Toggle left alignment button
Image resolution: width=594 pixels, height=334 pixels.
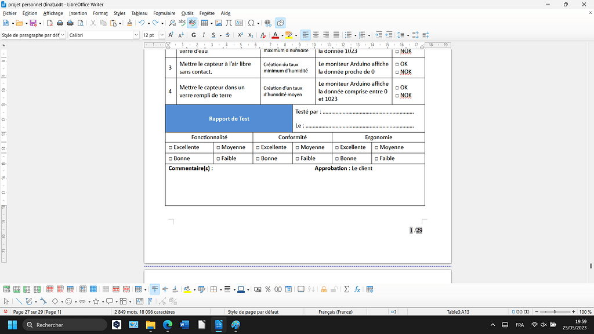click(305, 35)
